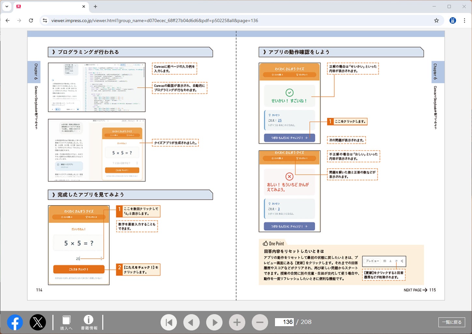The height and width of the screenshot is (334, 472).
Task: Click the heading プログラミングが行われる
Action: [88, 52]
